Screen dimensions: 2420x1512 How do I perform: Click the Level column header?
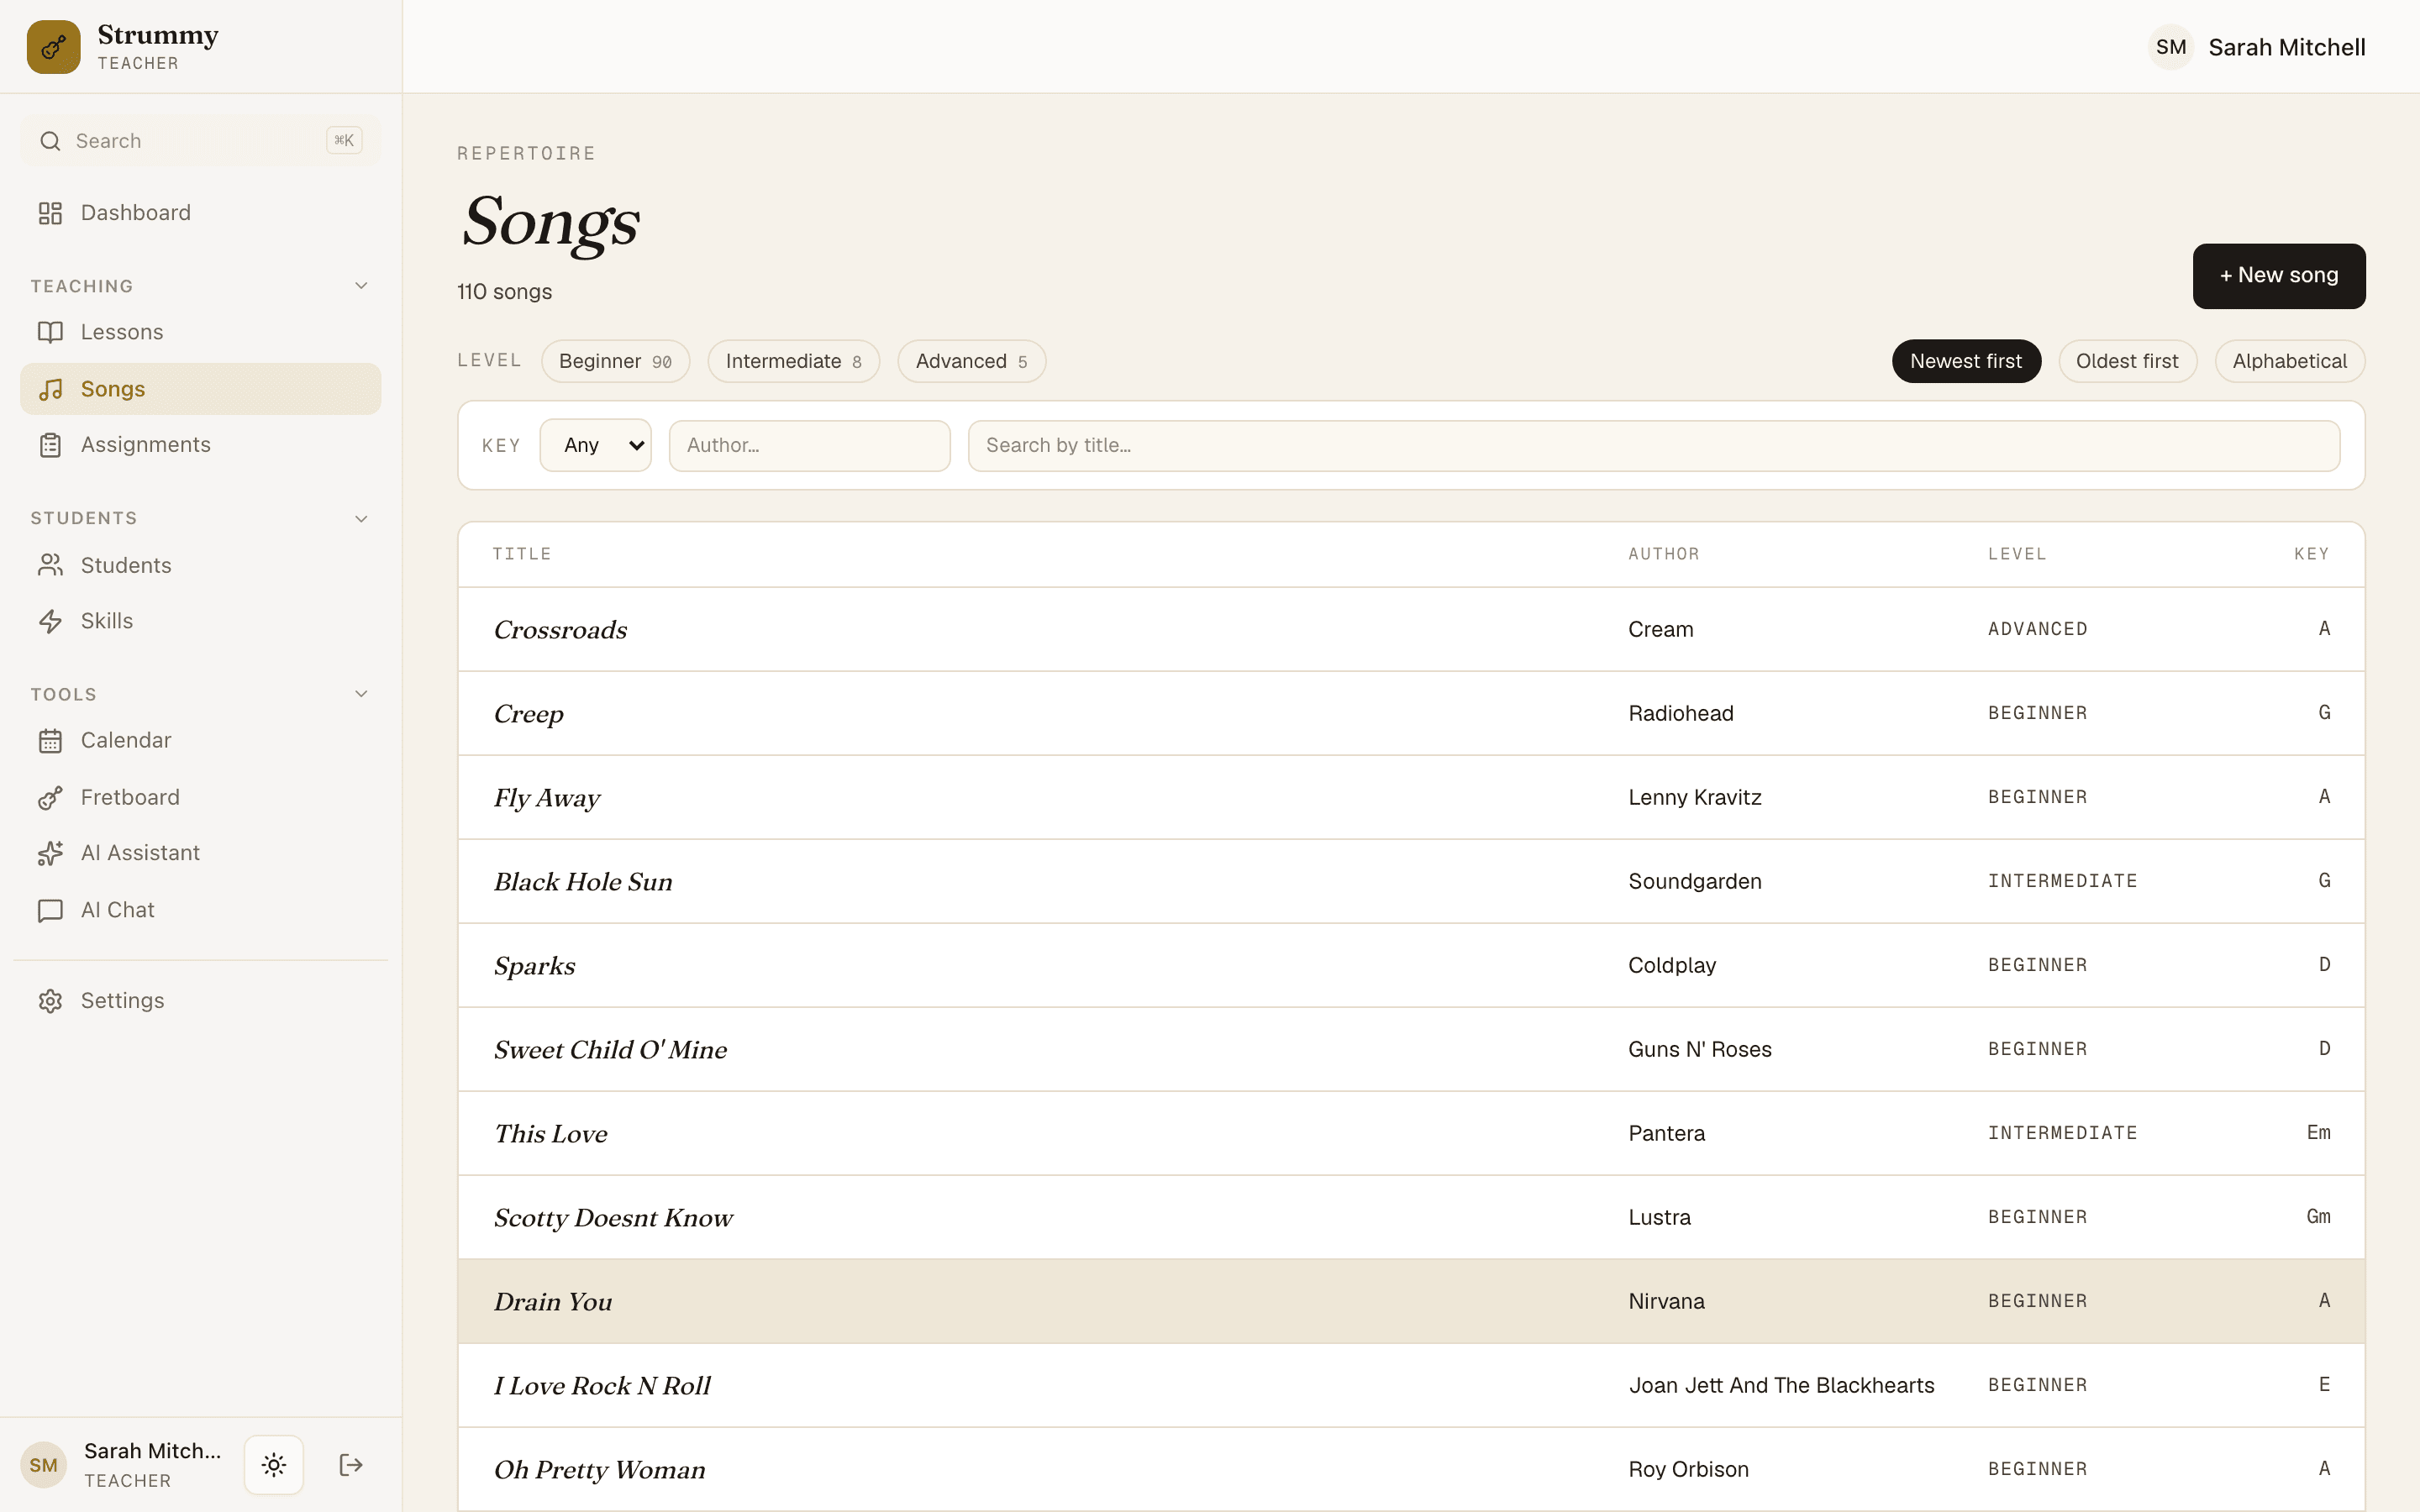click(x=2017, y=554)
